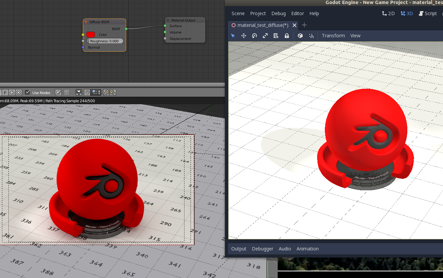Activate the Godot Rotate Mode tool
Viewport: 443px width, 278px height.
[x=254, y=36]
